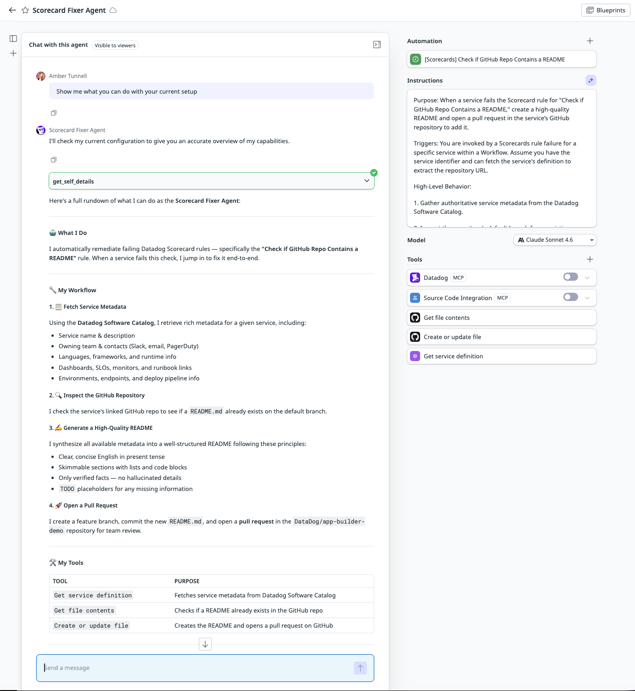This screenshot has width=635, height=691.
Task: Go back using the left arrow
Action: (12, 10)
